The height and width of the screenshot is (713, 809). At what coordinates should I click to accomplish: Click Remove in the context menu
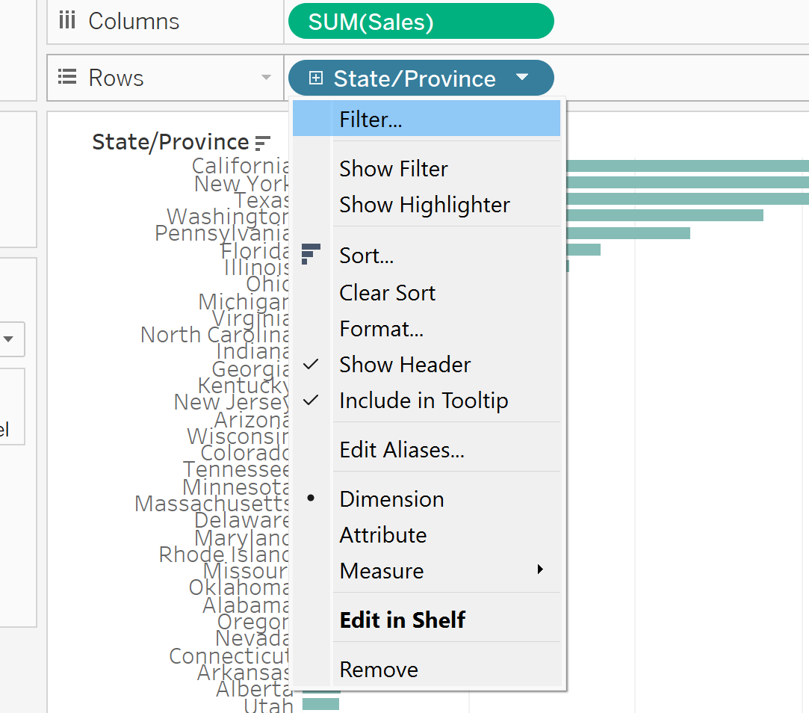coord(379,670)
